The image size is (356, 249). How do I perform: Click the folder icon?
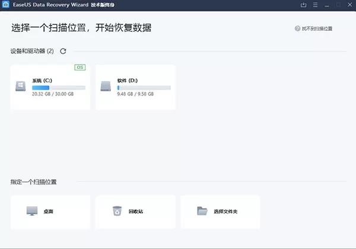click(202, 211)
